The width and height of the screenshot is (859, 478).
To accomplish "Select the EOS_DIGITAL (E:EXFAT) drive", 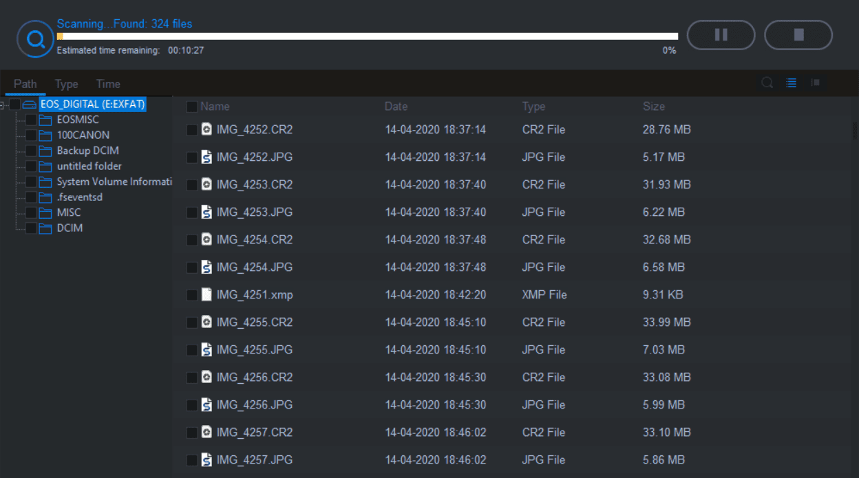I will pyautogui.click(x=93, y=105).
